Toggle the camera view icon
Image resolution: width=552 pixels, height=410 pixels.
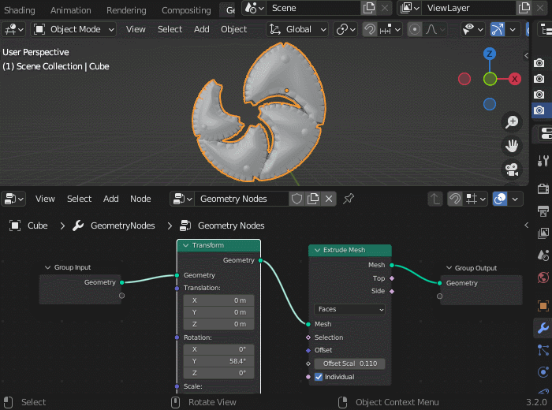(512, 169)
